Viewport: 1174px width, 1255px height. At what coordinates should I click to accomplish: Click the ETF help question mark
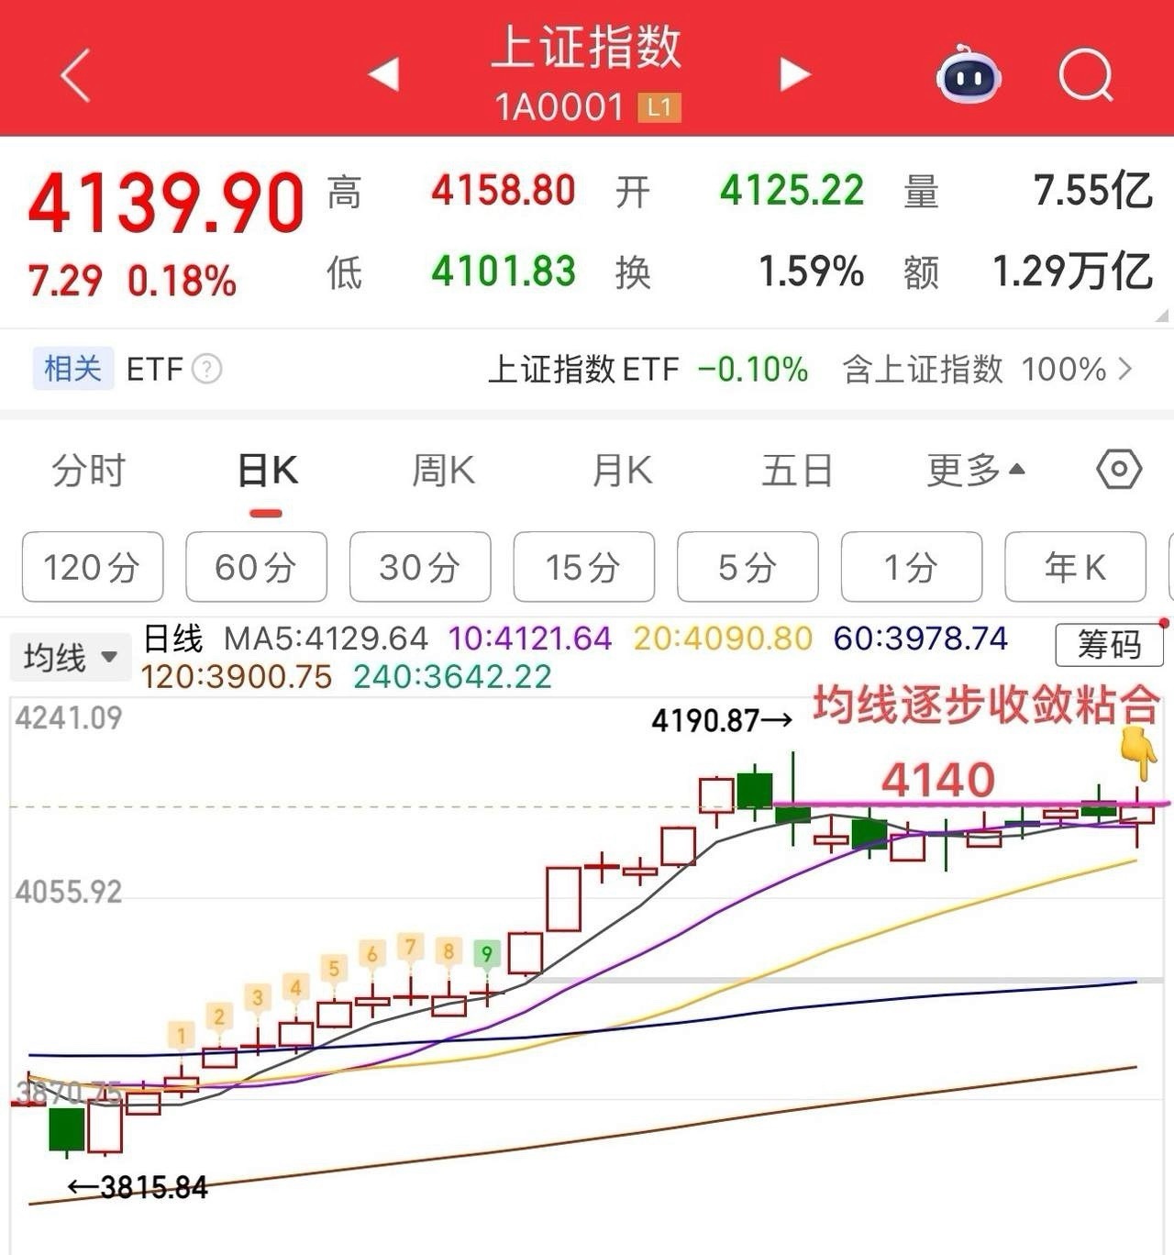click(207, 370)
